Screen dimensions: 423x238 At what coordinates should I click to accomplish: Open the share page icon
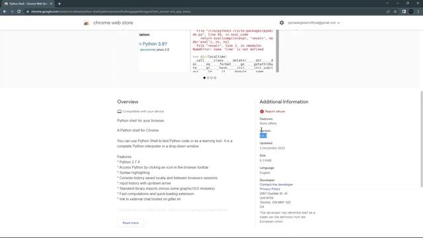pyautogui.click(x=388, y=12)
